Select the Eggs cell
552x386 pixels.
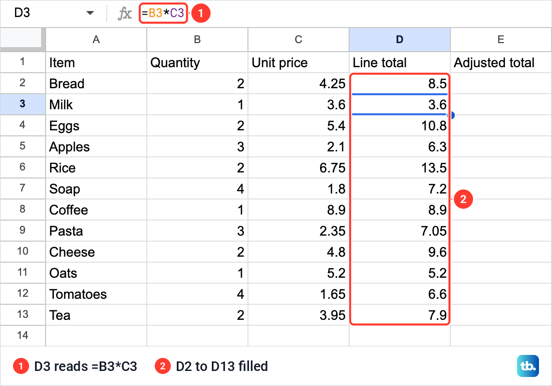96,125
